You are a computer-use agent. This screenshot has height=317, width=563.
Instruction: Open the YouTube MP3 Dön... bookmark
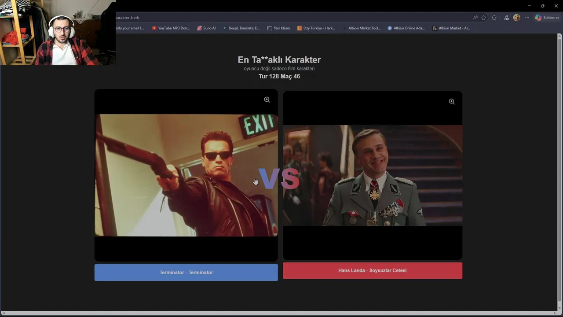[x=171, y=28]
